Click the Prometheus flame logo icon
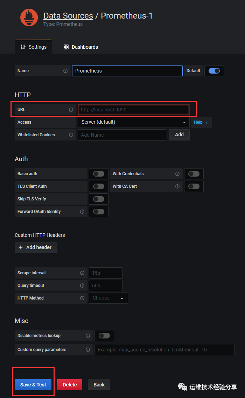Viewport: 245px width, 398px height. click(29, 17)
